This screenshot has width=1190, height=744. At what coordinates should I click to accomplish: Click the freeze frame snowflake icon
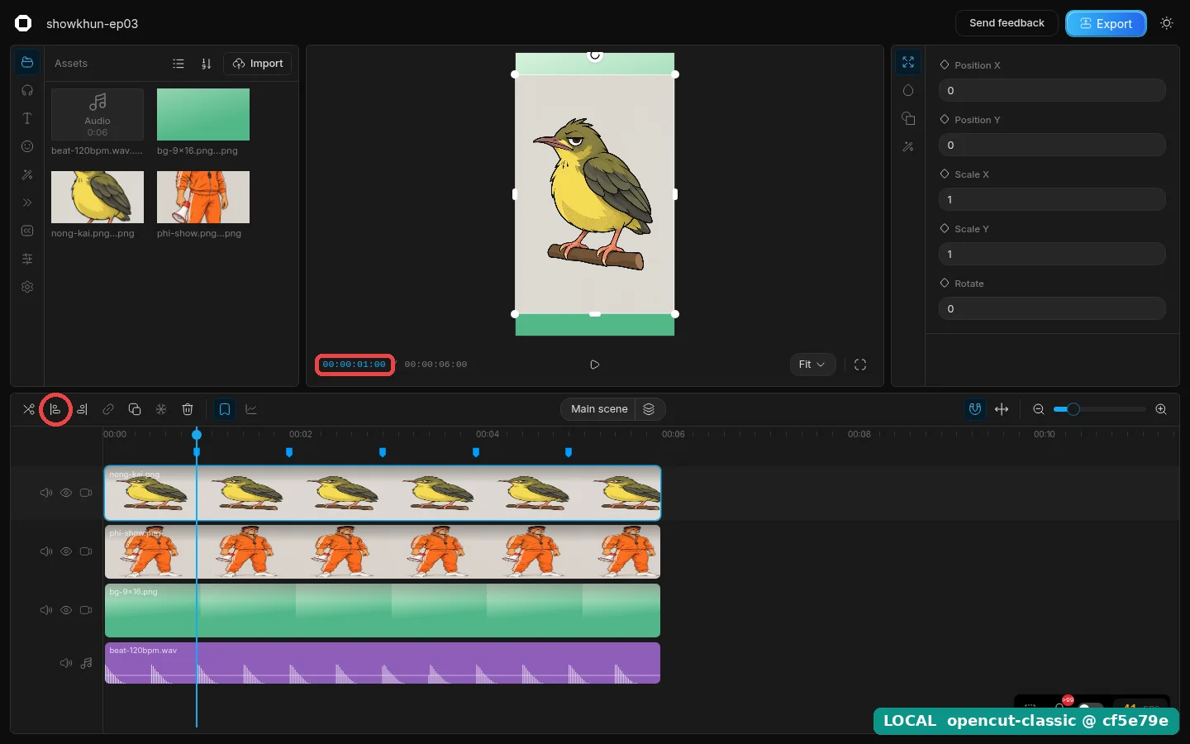coord(161,409)
